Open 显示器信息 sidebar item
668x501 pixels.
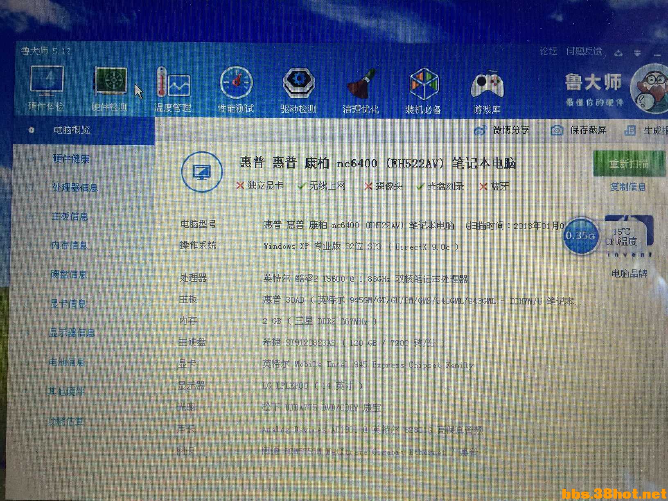tap(72, 333)
